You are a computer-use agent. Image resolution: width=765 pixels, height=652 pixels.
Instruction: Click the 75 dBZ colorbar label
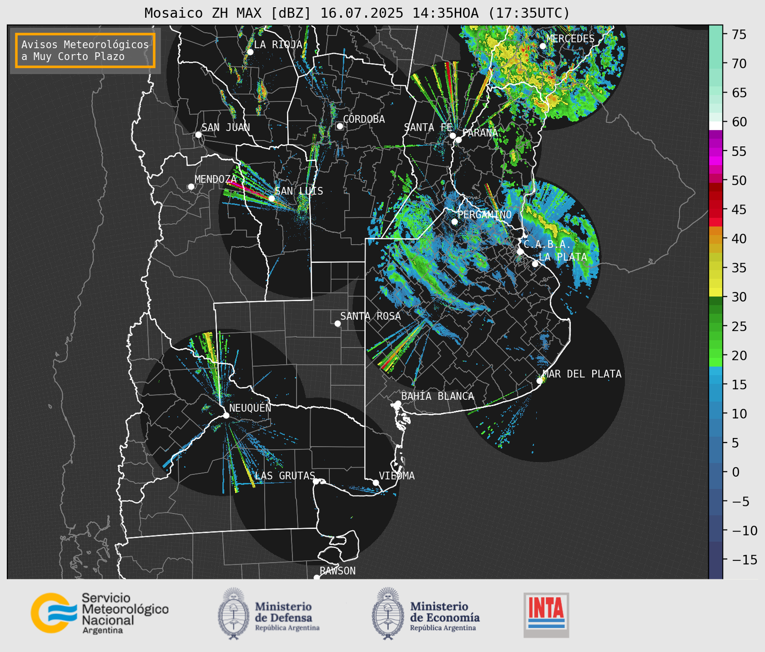coord(739,34)
